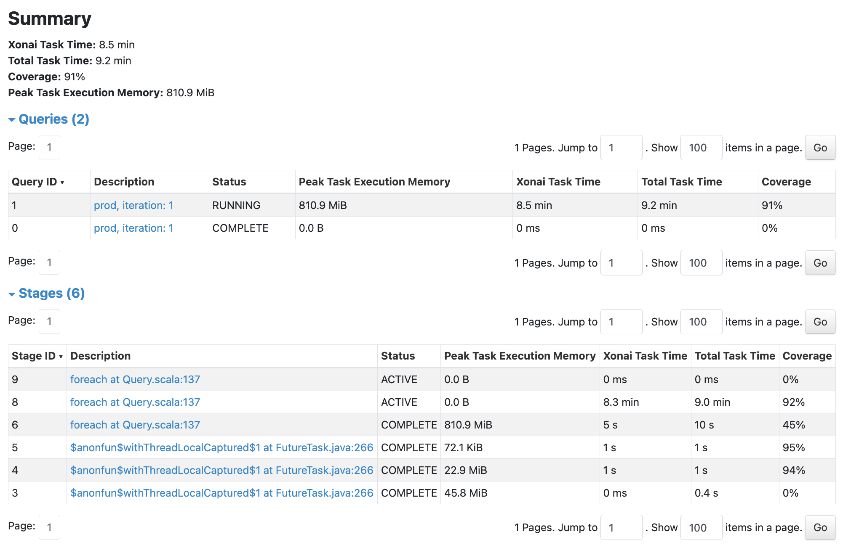843x545 pixels.
Task: Select Summary Coverage: 91% line
Action: [x=46, y=77]
